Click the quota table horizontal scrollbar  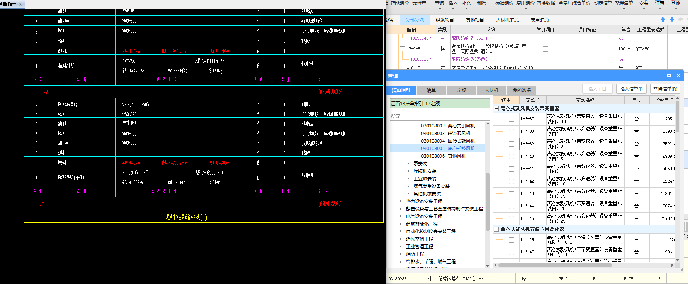pyautogui.click(x=555, y=265)
